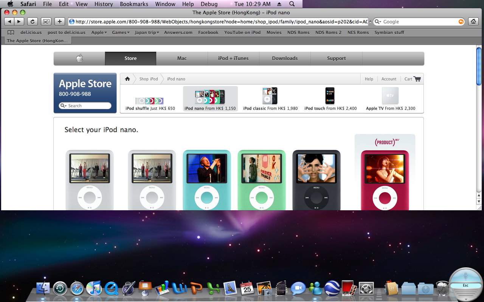Go forward with the Safari forward arrow
This screenshot has height=302, width=484.
[x=19, y=22]
